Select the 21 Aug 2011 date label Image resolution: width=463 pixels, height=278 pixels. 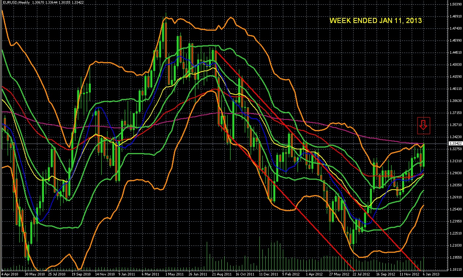pos(223,274)
